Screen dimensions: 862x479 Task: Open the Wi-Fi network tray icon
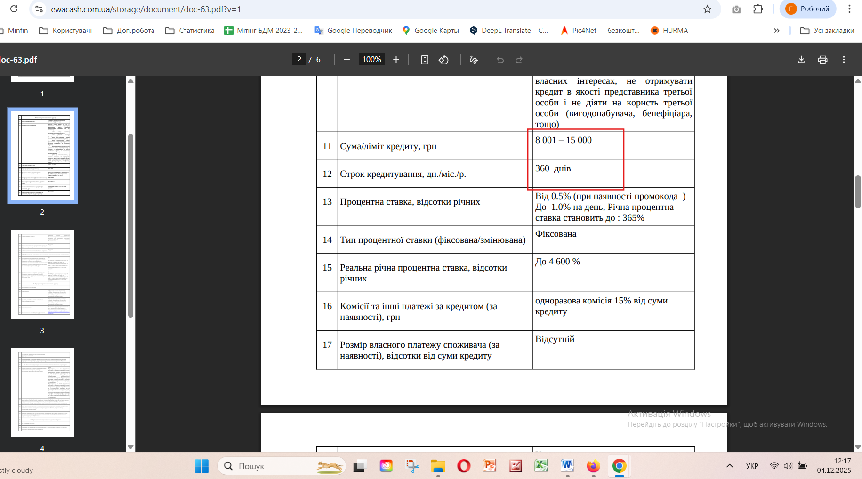click(x=774, y=466)
